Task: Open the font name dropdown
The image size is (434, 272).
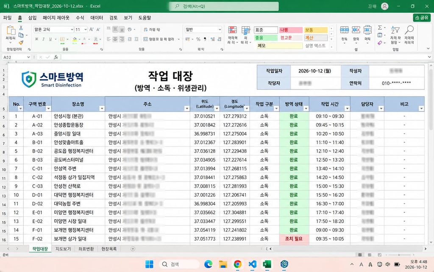Action: 72,29
